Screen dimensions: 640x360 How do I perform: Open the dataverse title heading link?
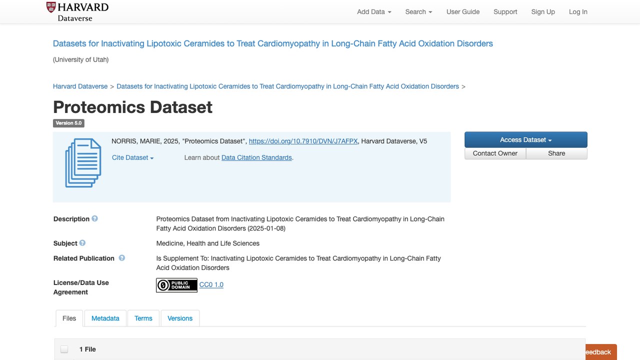pos(273,43)
